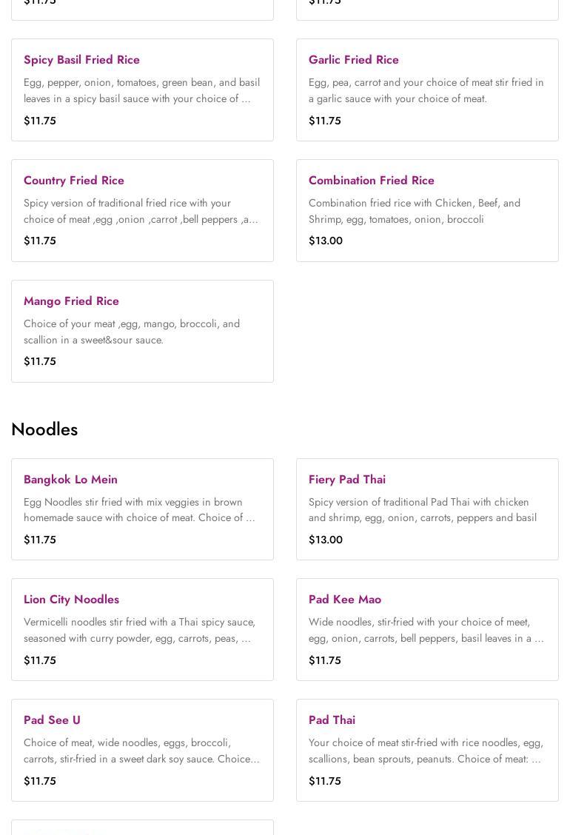Click Bangkok Lo Mein $11.75 price
This screenshot has width=570, height=835.
tap(40, 540)
